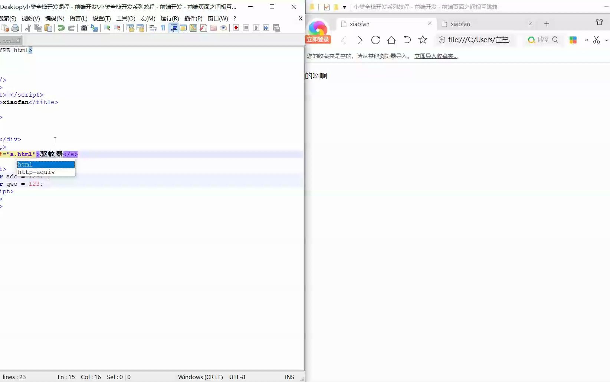
Task: Click the browser search magnifier icon
Action: (x=555, y=40)
